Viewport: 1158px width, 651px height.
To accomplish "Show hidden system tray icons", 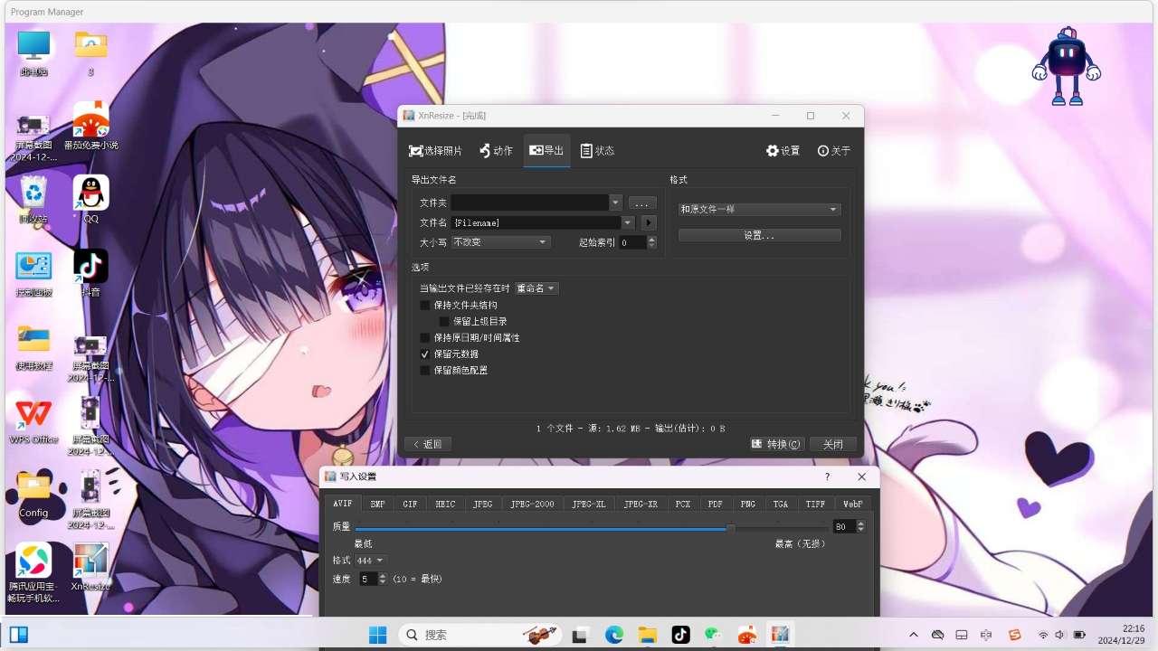I will point(913,635).
